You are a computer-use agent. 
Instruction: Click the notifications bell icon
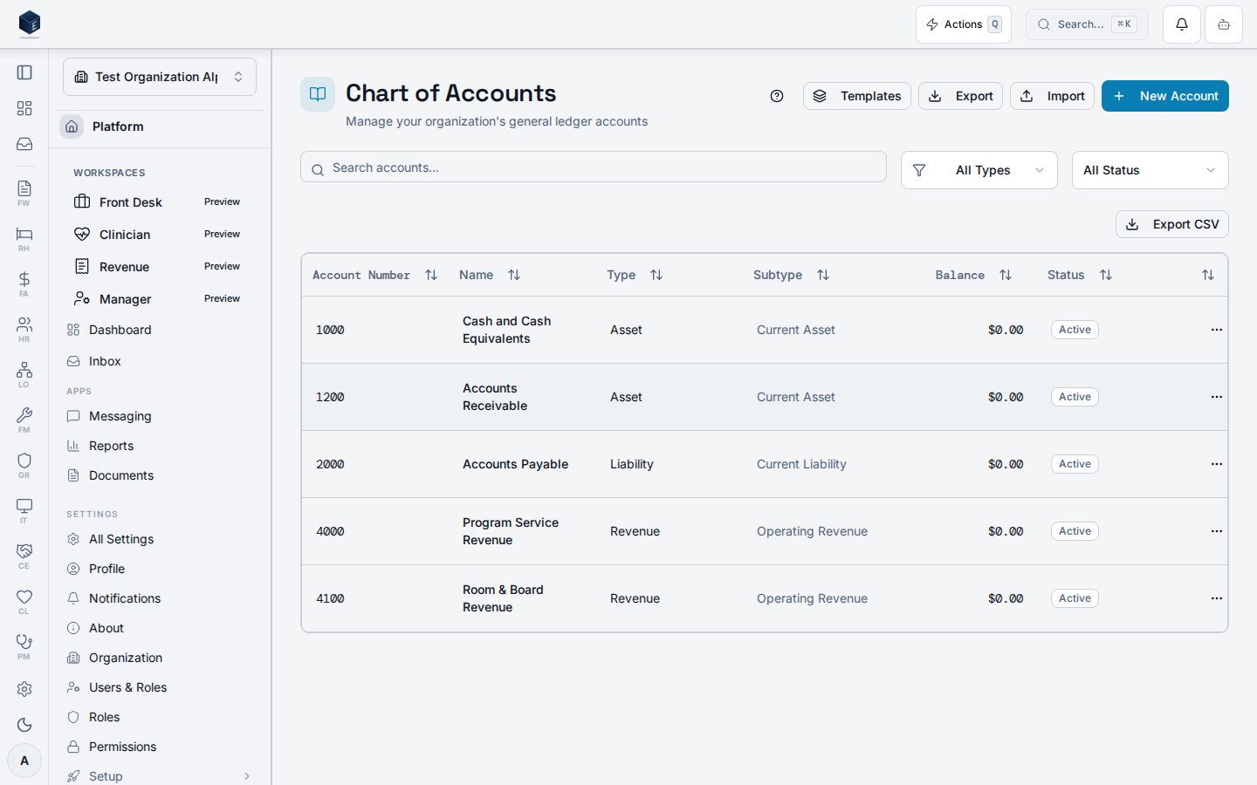tap(1182, 24)
